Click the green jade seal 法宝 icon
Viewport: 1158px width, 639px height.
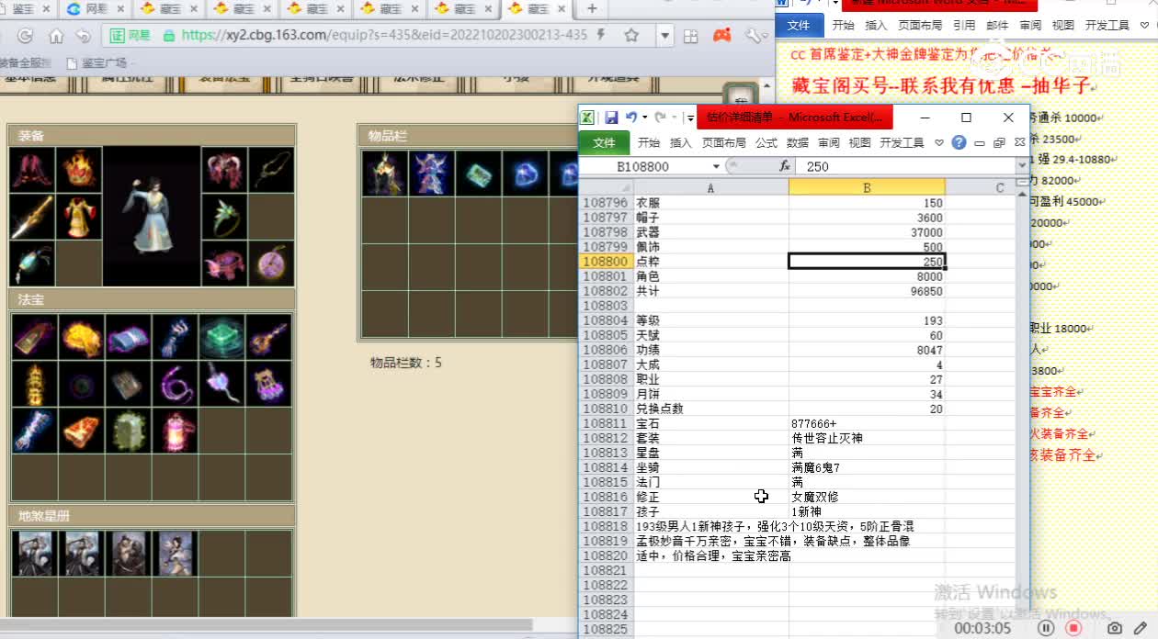tap(221, 337)
